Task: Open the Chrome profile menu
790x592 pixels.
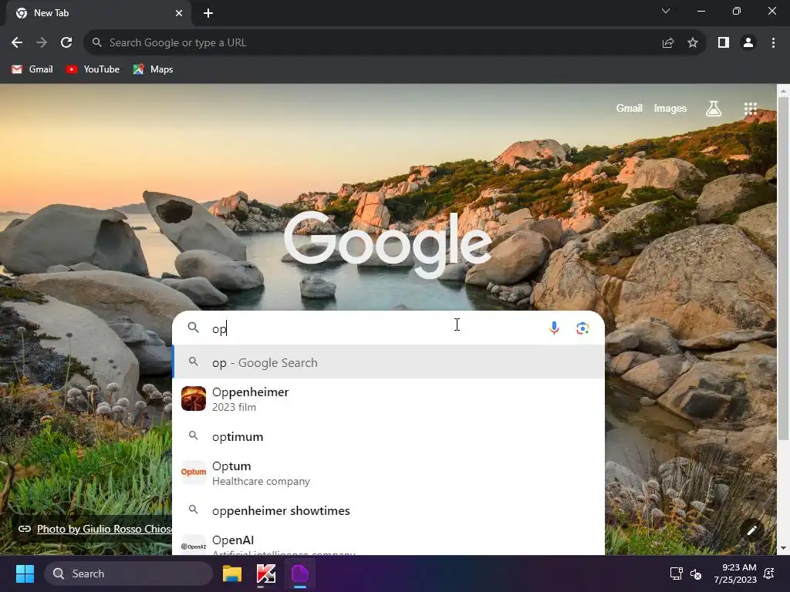Action: point(748,43)
